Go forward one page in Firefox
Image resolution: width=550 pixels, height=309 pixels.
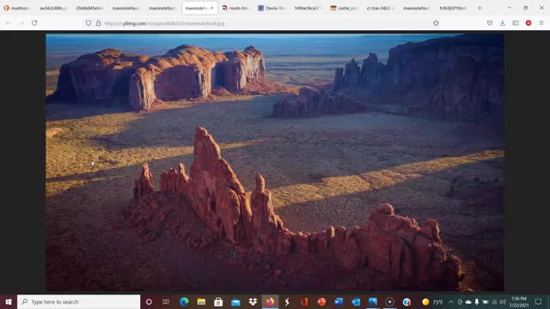(x=21, y=23)
